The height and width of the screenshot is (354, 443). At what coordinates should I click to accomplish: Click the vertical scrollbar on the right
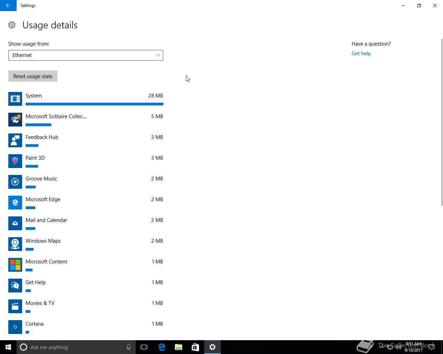(x=442, y=122)
